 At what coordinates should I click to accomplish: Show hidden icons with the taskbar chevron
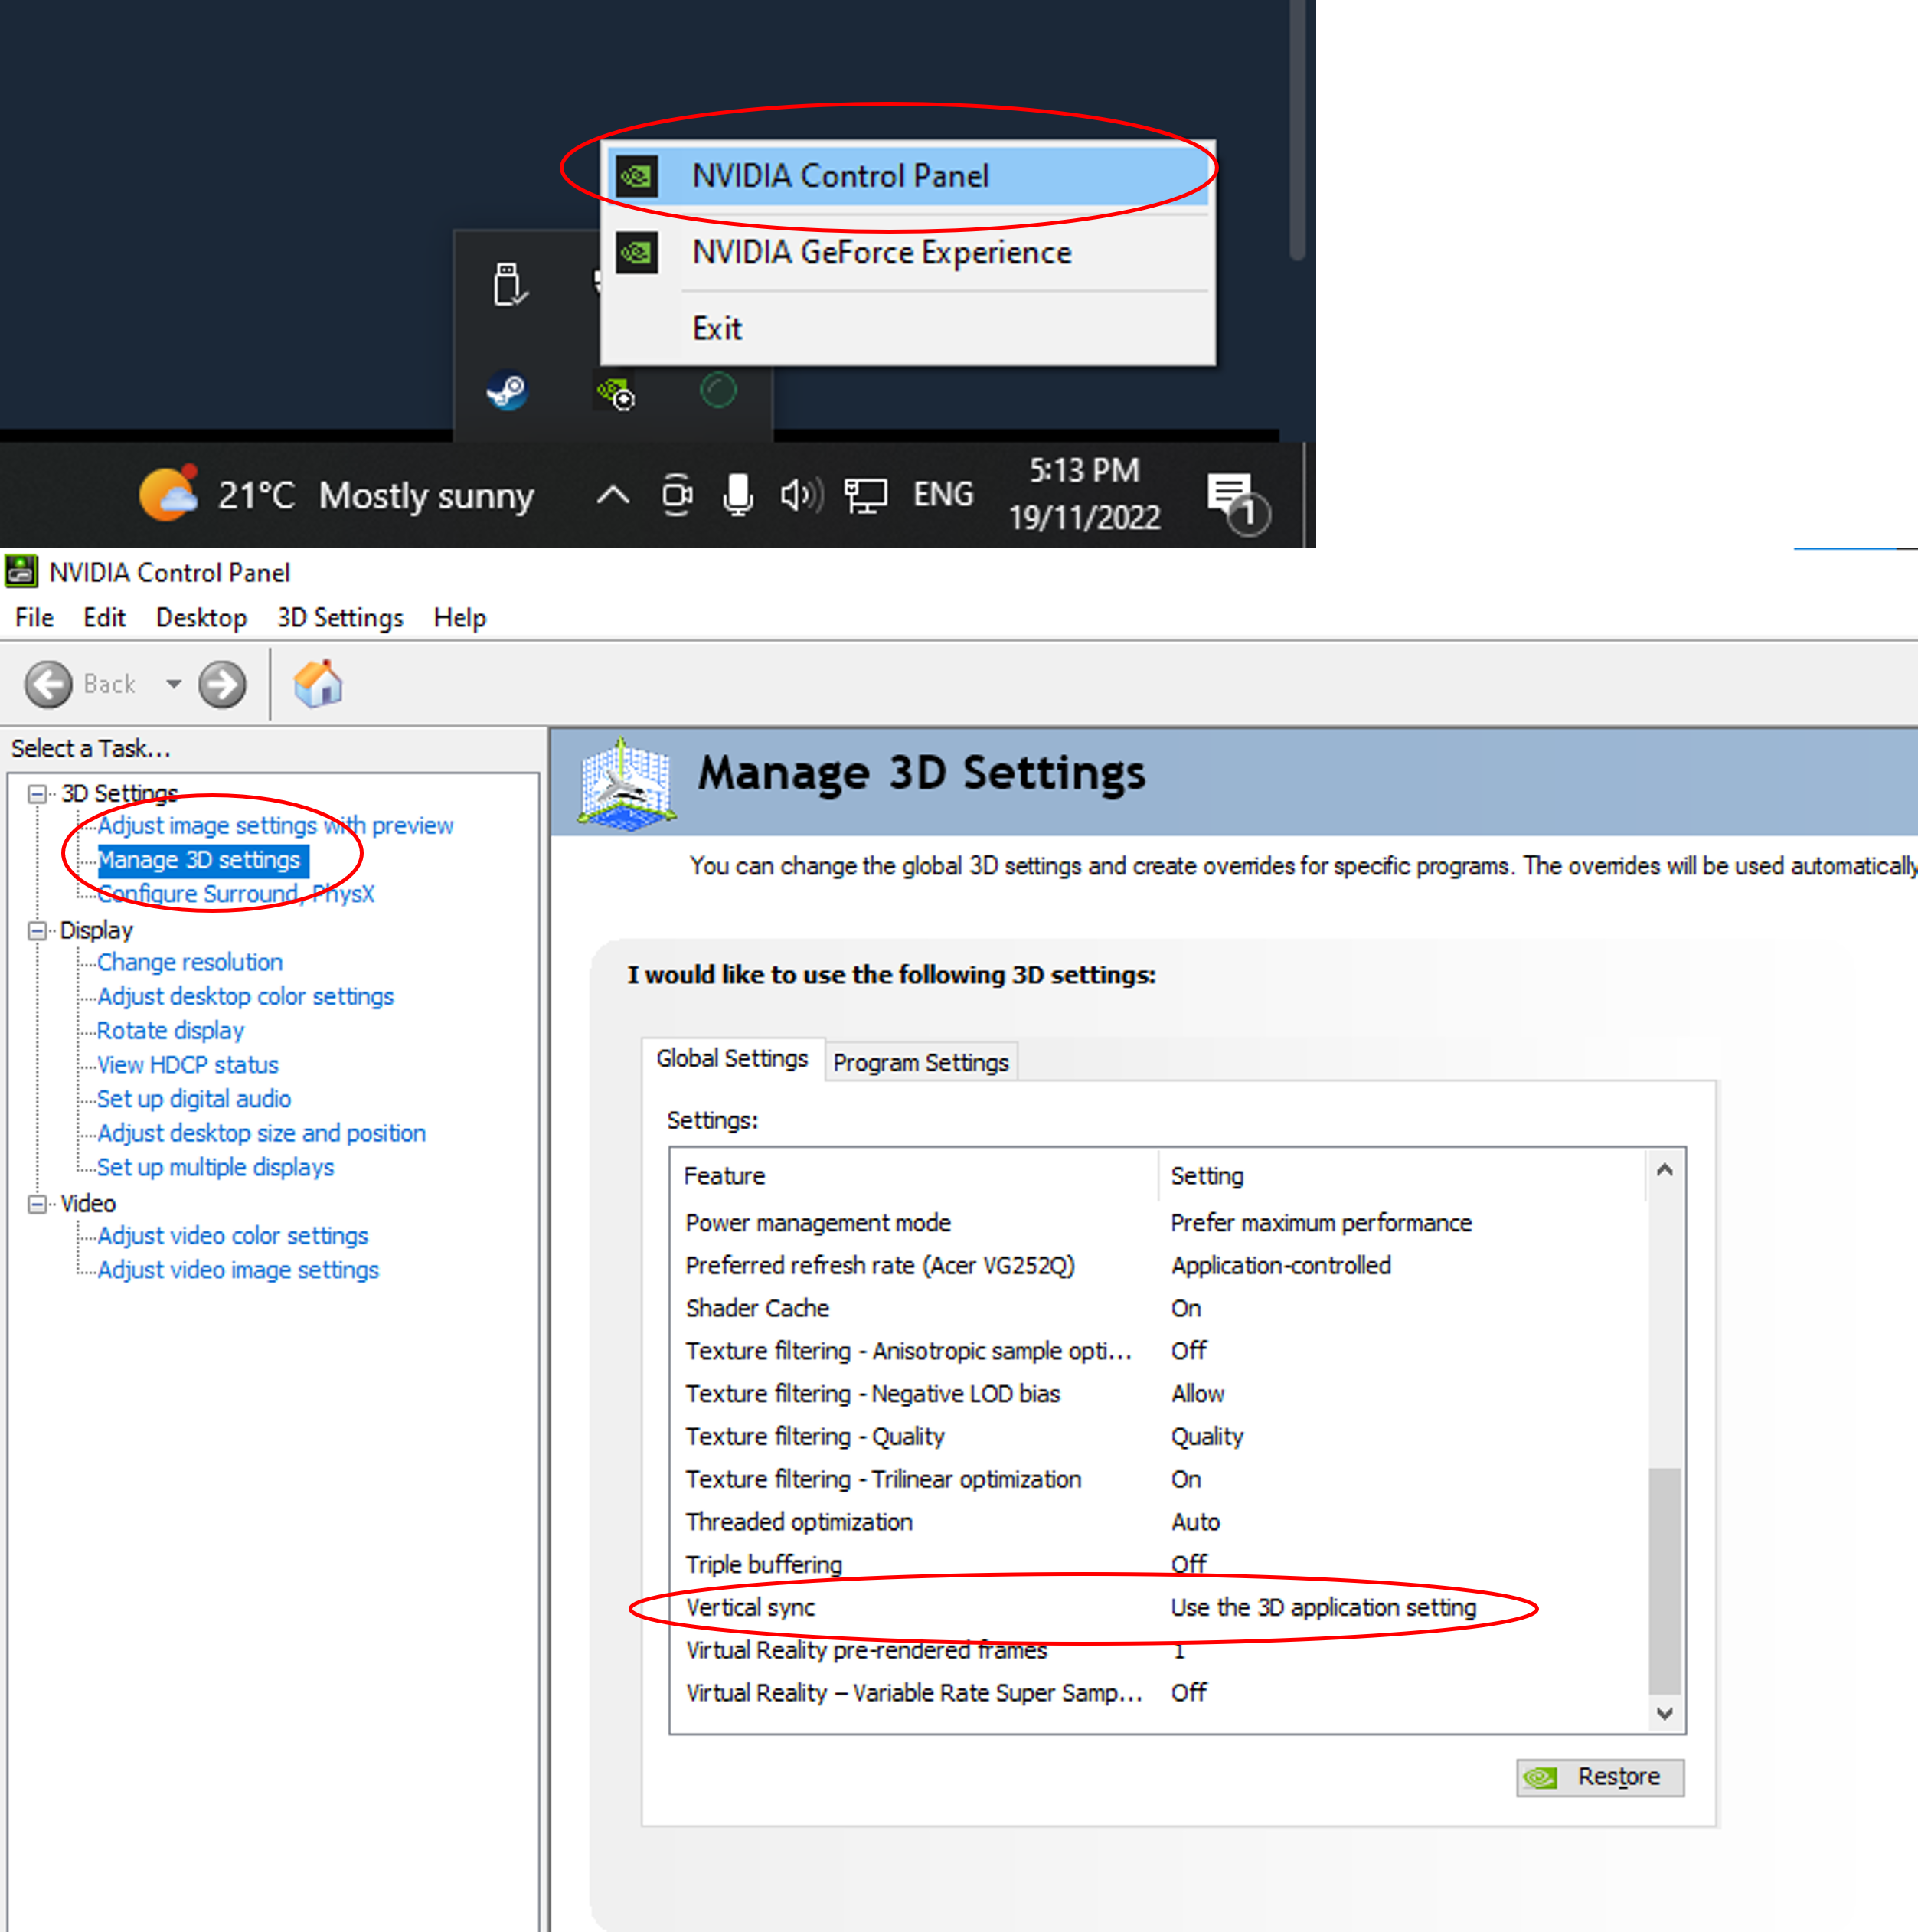613,495
